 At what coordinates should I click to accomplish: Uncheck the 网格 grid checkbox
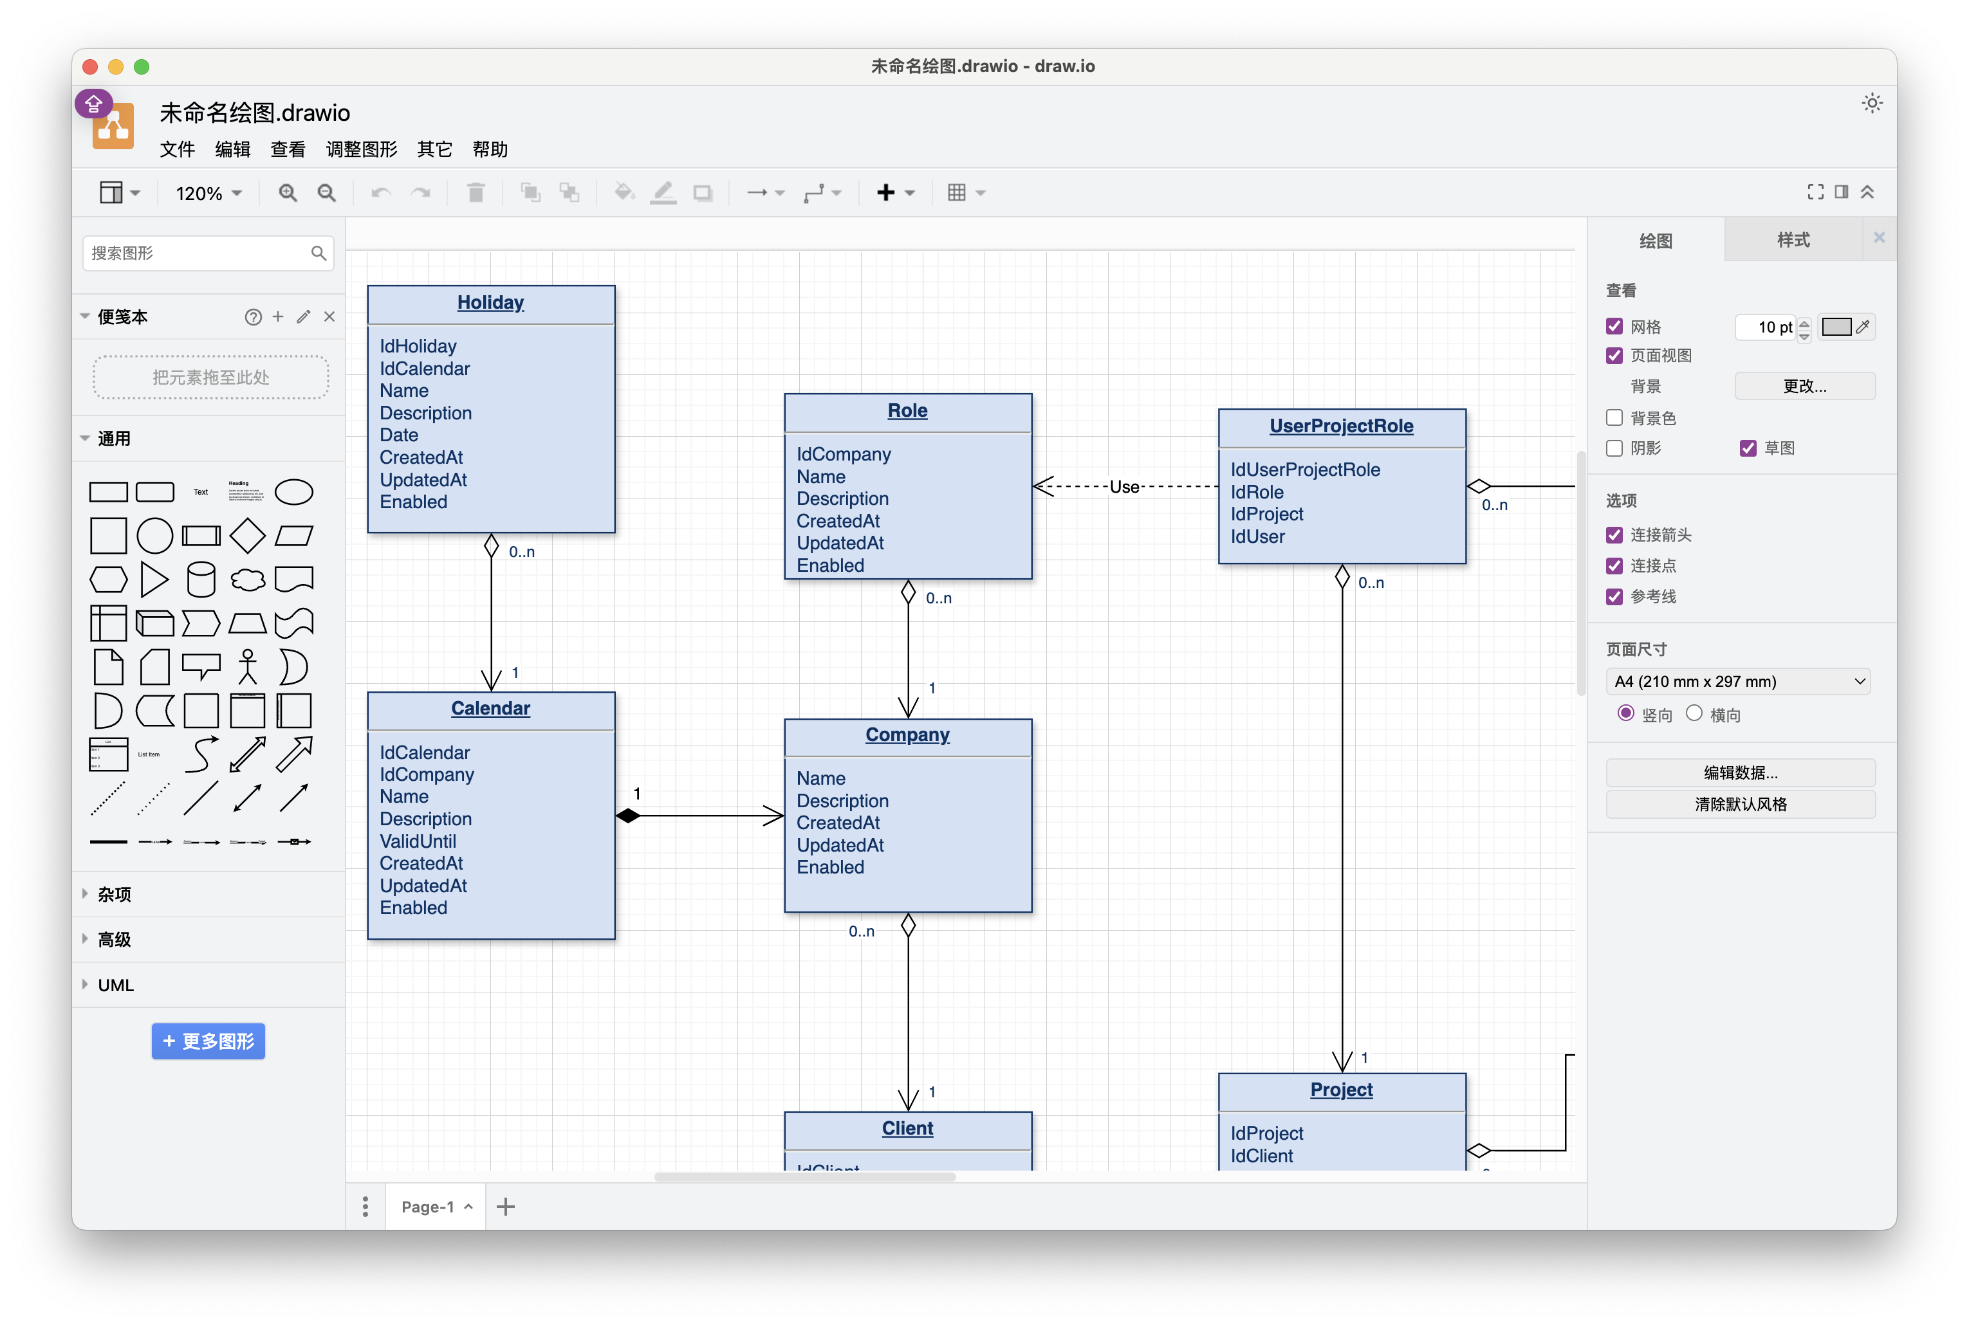tap(1614, 327)
